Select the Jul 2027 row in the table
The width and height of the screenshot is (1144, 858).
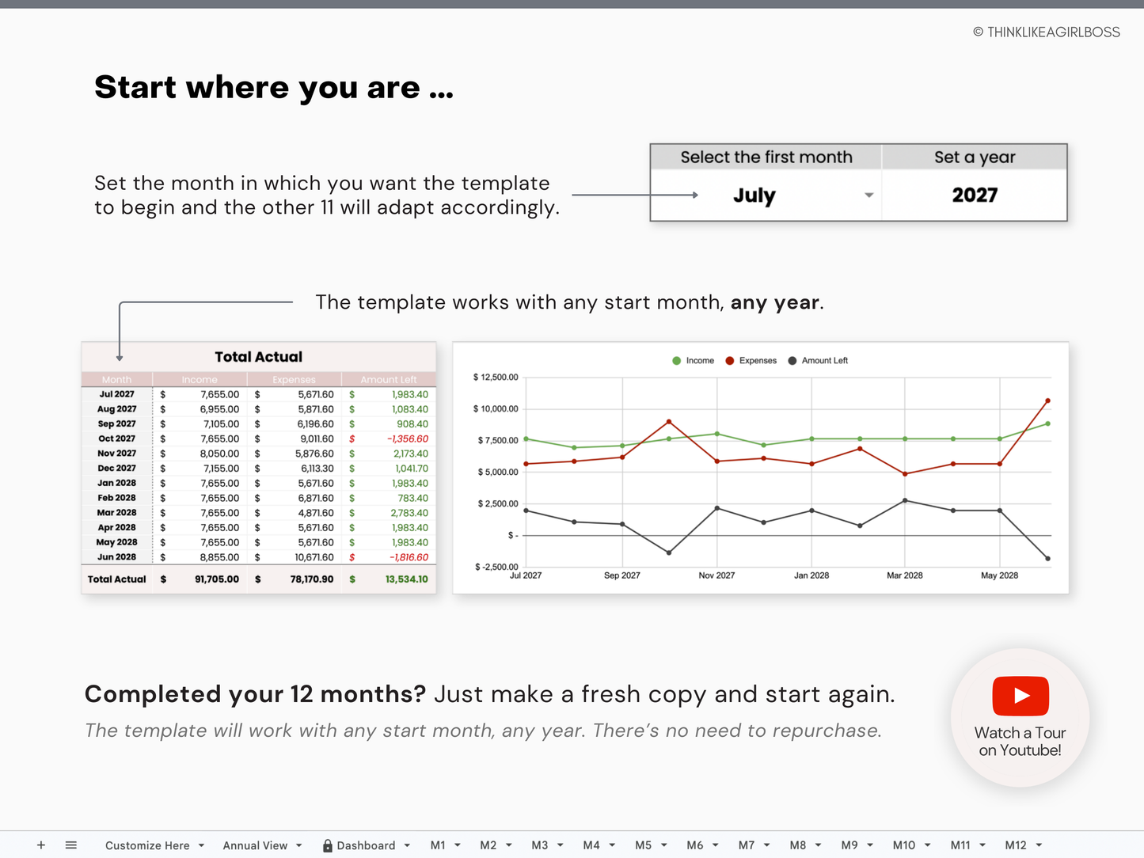[116, 393]
